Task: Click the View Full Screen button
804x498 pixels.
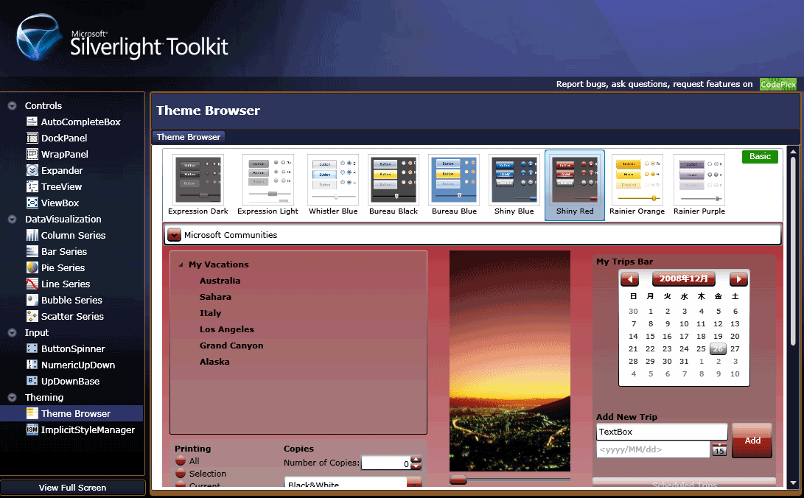Action: coord(72,488)
